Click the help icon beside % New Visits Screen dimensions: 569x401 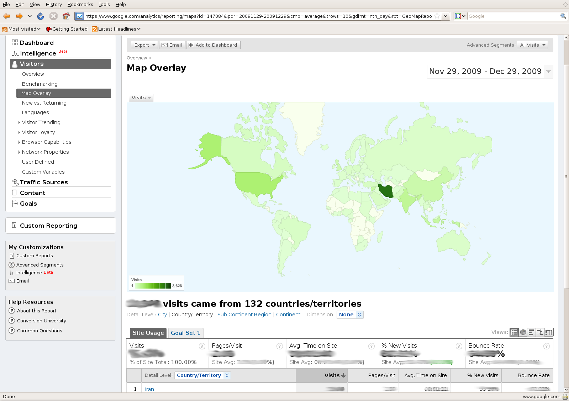pos(459,346)
